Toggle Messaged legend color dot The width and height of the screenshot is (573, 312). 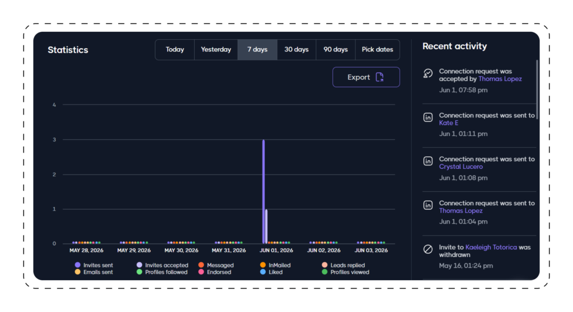pyautogui.click(x=201, y=265)
